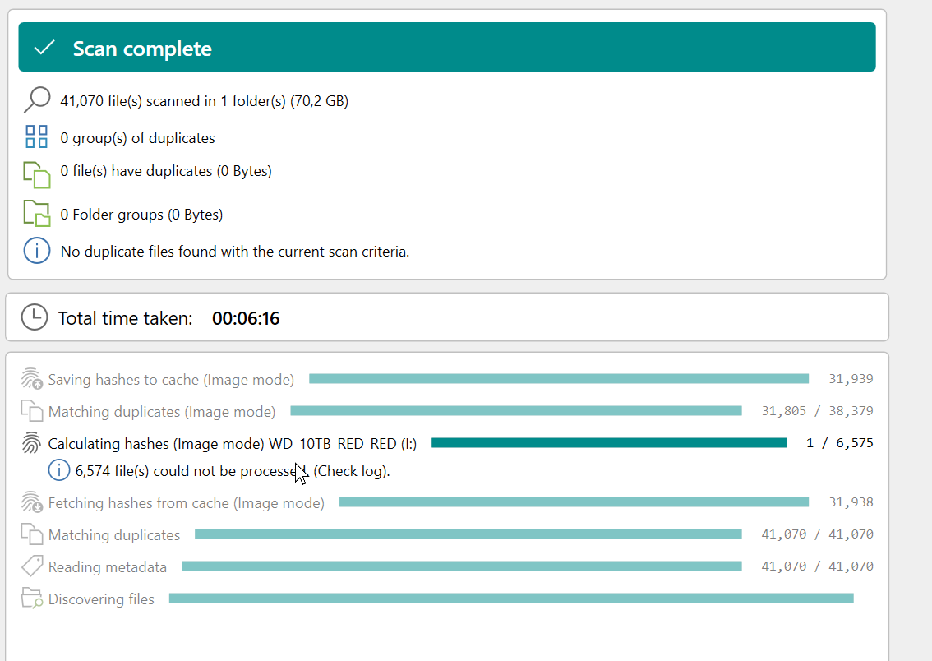The width and height of the screenshot is (932, 661).
Task: Select the Reading metadata step label
Action: (107, 566)
